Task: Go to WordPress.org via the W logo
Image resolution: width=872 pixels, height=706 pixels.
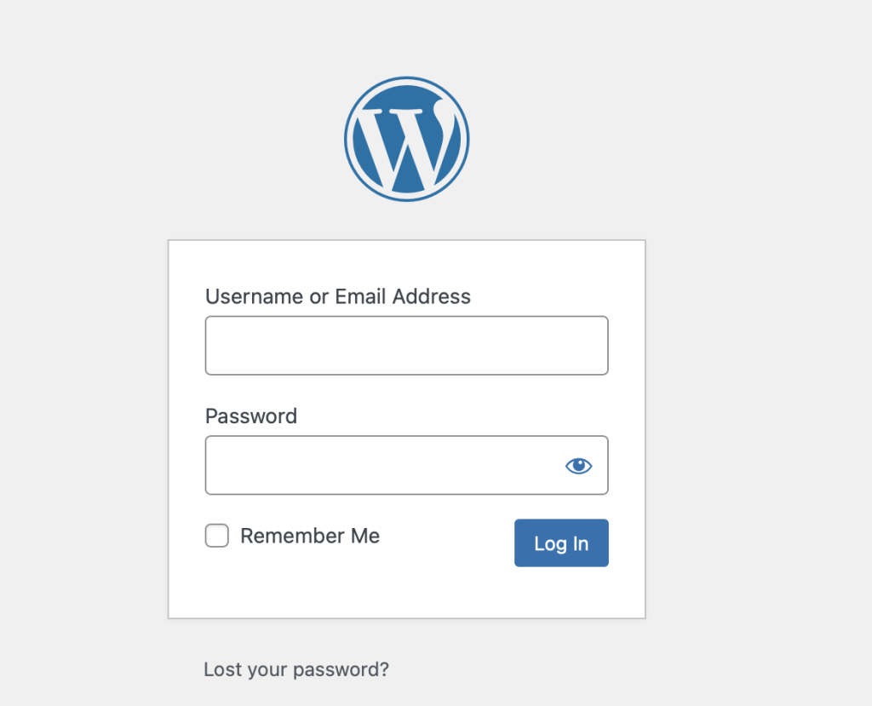Action: coord(406,139)
